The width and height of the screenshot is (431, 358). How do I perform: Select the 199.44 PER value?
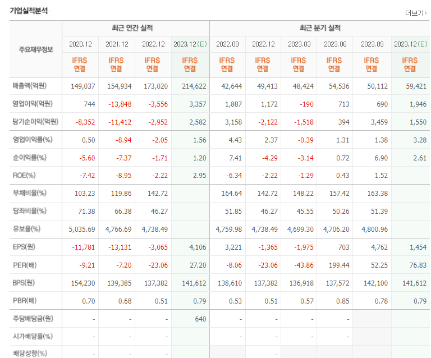[x=339, y=265]
